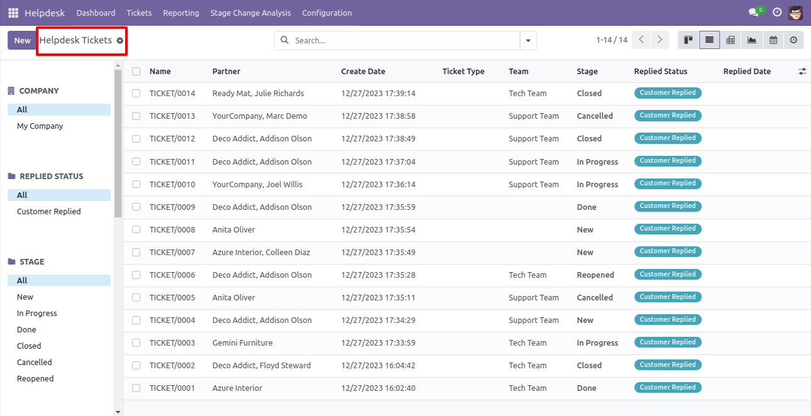Sort by Team column header

[519, 72]
